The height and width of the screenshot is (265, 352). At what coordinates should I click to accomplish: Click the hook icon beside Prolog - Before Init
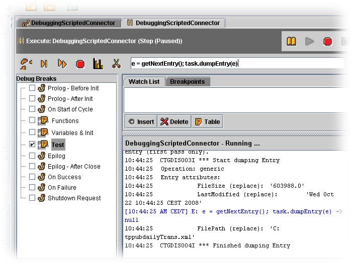pyautogui.click(x=42, y=88)
